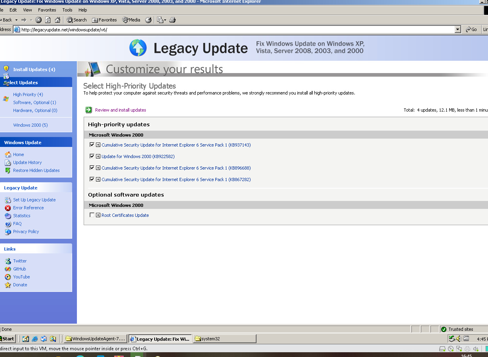
Task: Open the Help menu
Action: click(82, 10)
